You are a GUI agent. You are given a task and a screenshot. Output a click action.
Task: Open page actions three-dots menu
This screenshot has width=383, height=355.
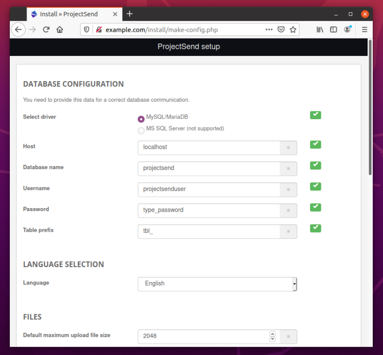(x=269, y=30)
